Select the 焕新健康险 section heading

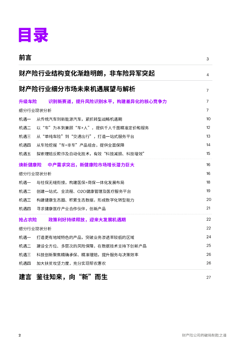(30, 165)
